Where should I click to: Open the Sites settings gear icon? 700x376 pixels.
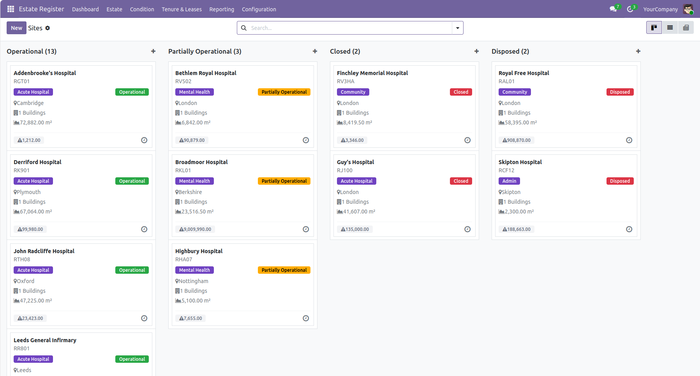pos(48,28)
